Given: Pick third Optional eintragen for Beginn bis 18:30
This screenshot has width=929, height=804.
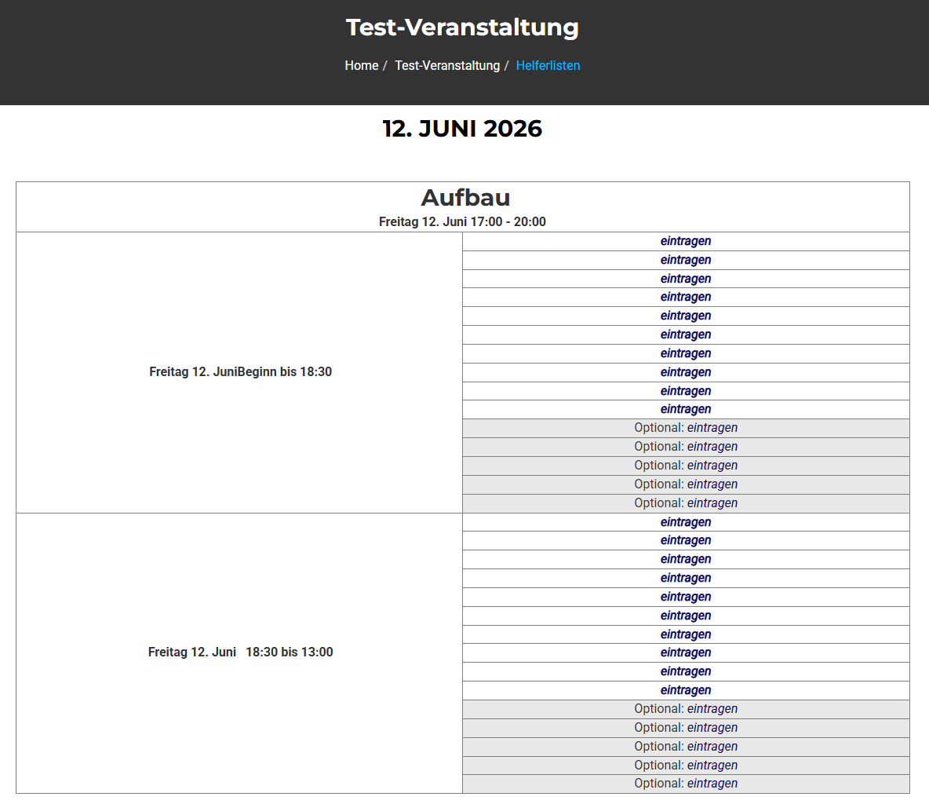Looking at the screenshot, I should [x=712, y=466].
